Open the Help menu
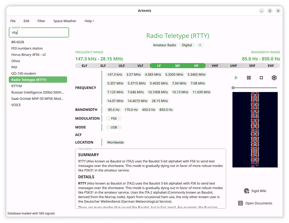289x223 pixels. pyautogui.click(x=89, y=21)
